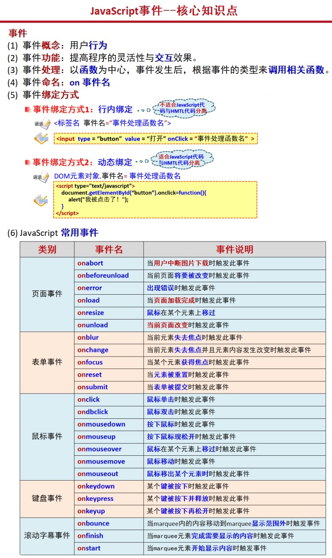Click the line (4) 事件命名:on 事件名

pos(59,82)
